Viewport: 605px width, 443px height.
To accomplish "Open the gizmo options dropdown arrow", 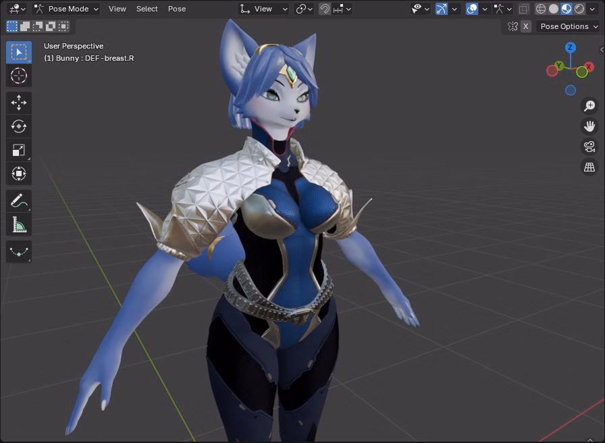I will pyautogui.click(x=454, y=9).
